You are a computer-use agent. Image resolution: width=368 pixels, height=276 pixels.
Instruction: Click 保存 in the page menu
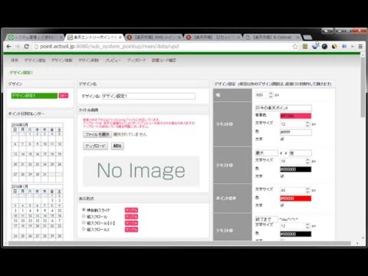tap(15, 60)
